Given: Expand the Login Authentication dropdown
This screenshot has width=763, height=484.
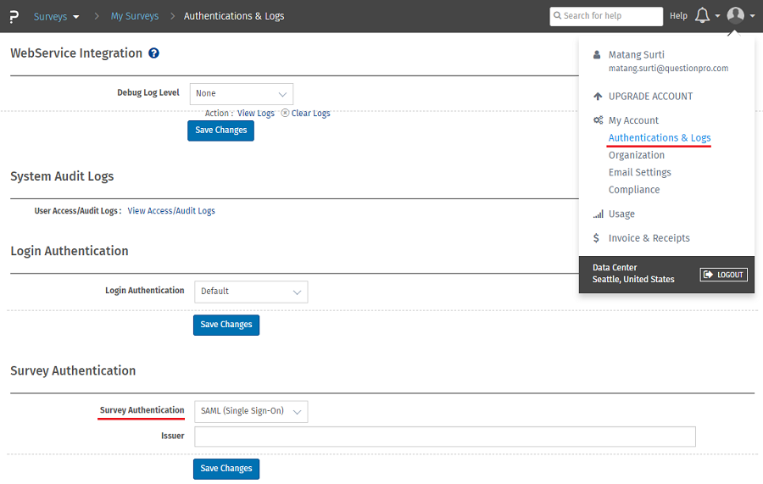Looking at the screenshot, I should pyautogui.click(x=251, y=292).
